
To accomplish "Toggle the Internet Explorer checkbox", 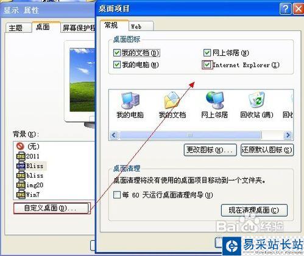I will coord(207,65).
